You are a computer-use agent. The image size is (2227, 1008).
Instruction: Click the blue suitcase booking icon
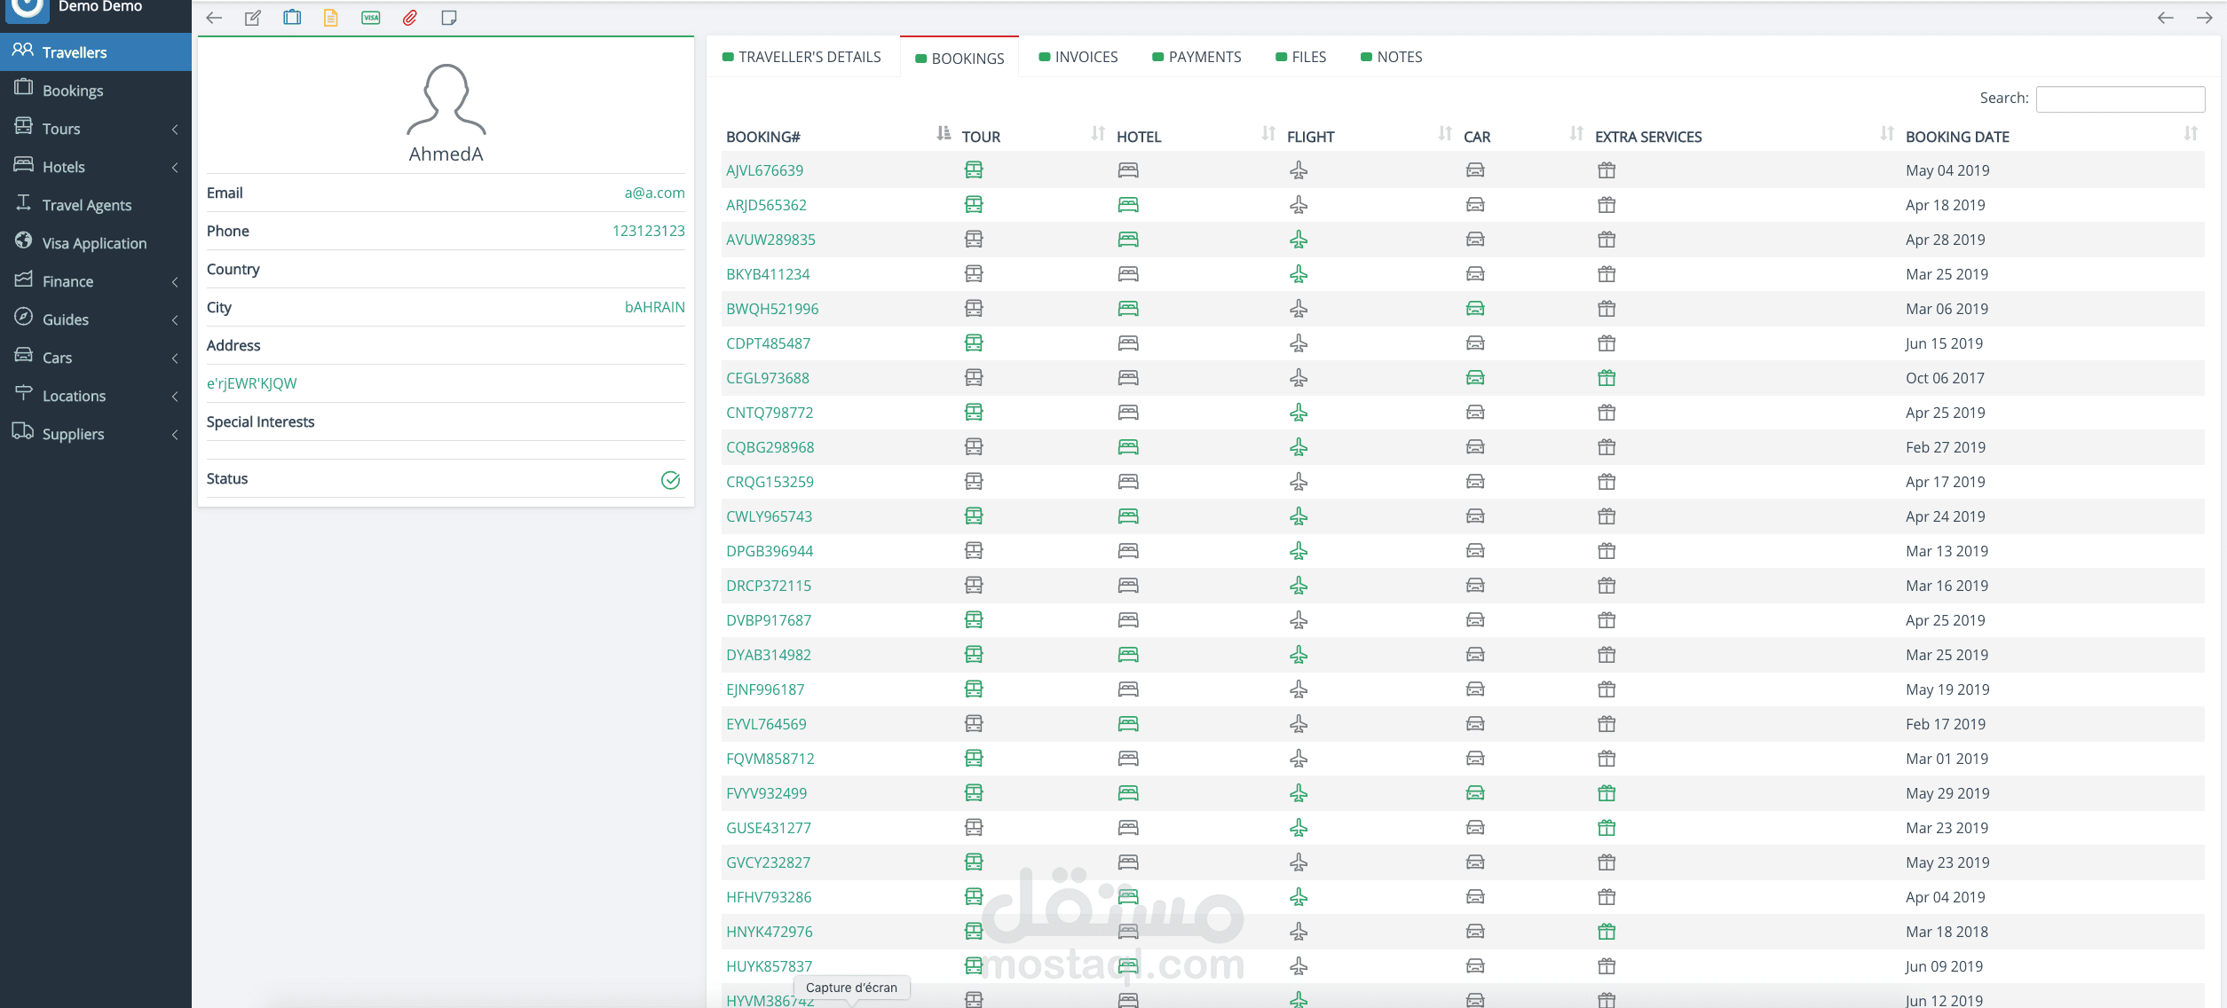292,18
